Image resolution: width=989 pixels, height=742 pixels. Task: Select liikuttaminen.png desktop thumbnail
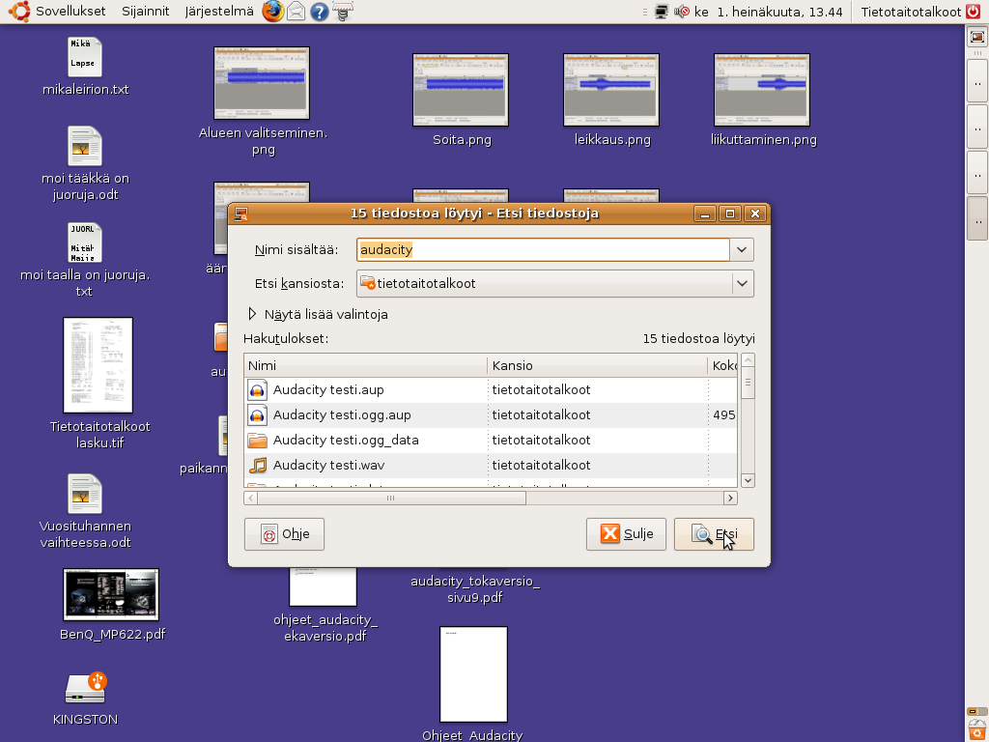[x=762, y=90]
